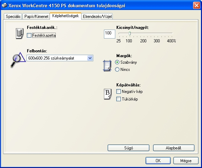Click the 400% slider label
The width and height of the screenshot is (202, 168).
tap(171, 41)
